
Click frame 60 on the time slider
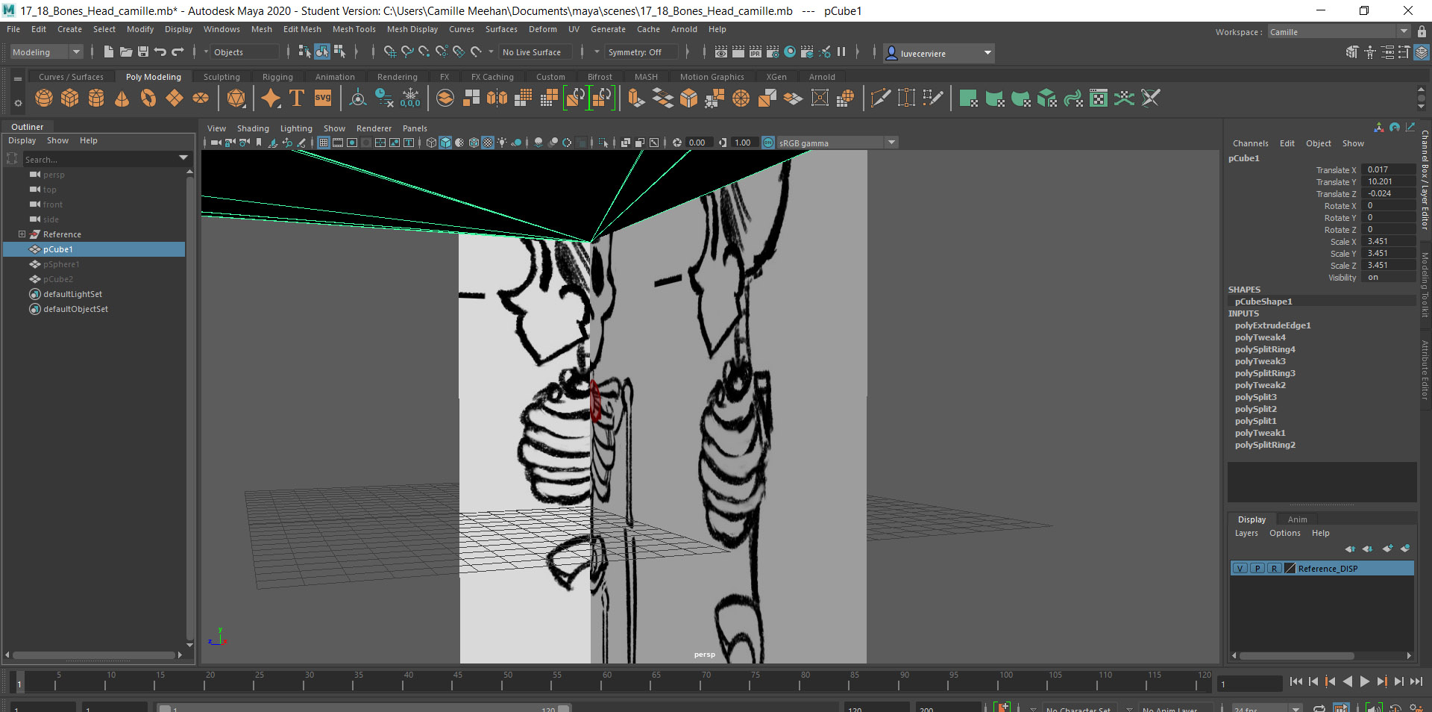(603, 682)
